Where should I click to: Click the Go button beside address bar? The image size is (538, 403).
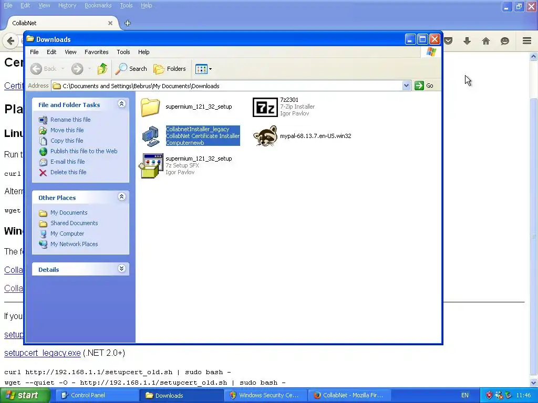[424, 86]
